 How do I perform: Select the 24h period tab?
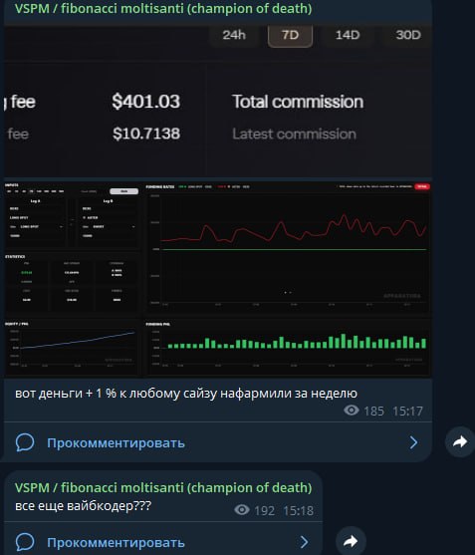pos(234,35)
